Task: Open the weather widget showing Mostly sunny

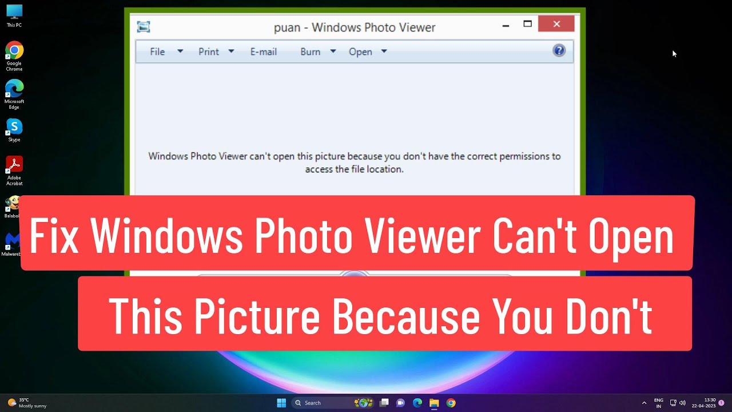Action: (x=27, y=403)
